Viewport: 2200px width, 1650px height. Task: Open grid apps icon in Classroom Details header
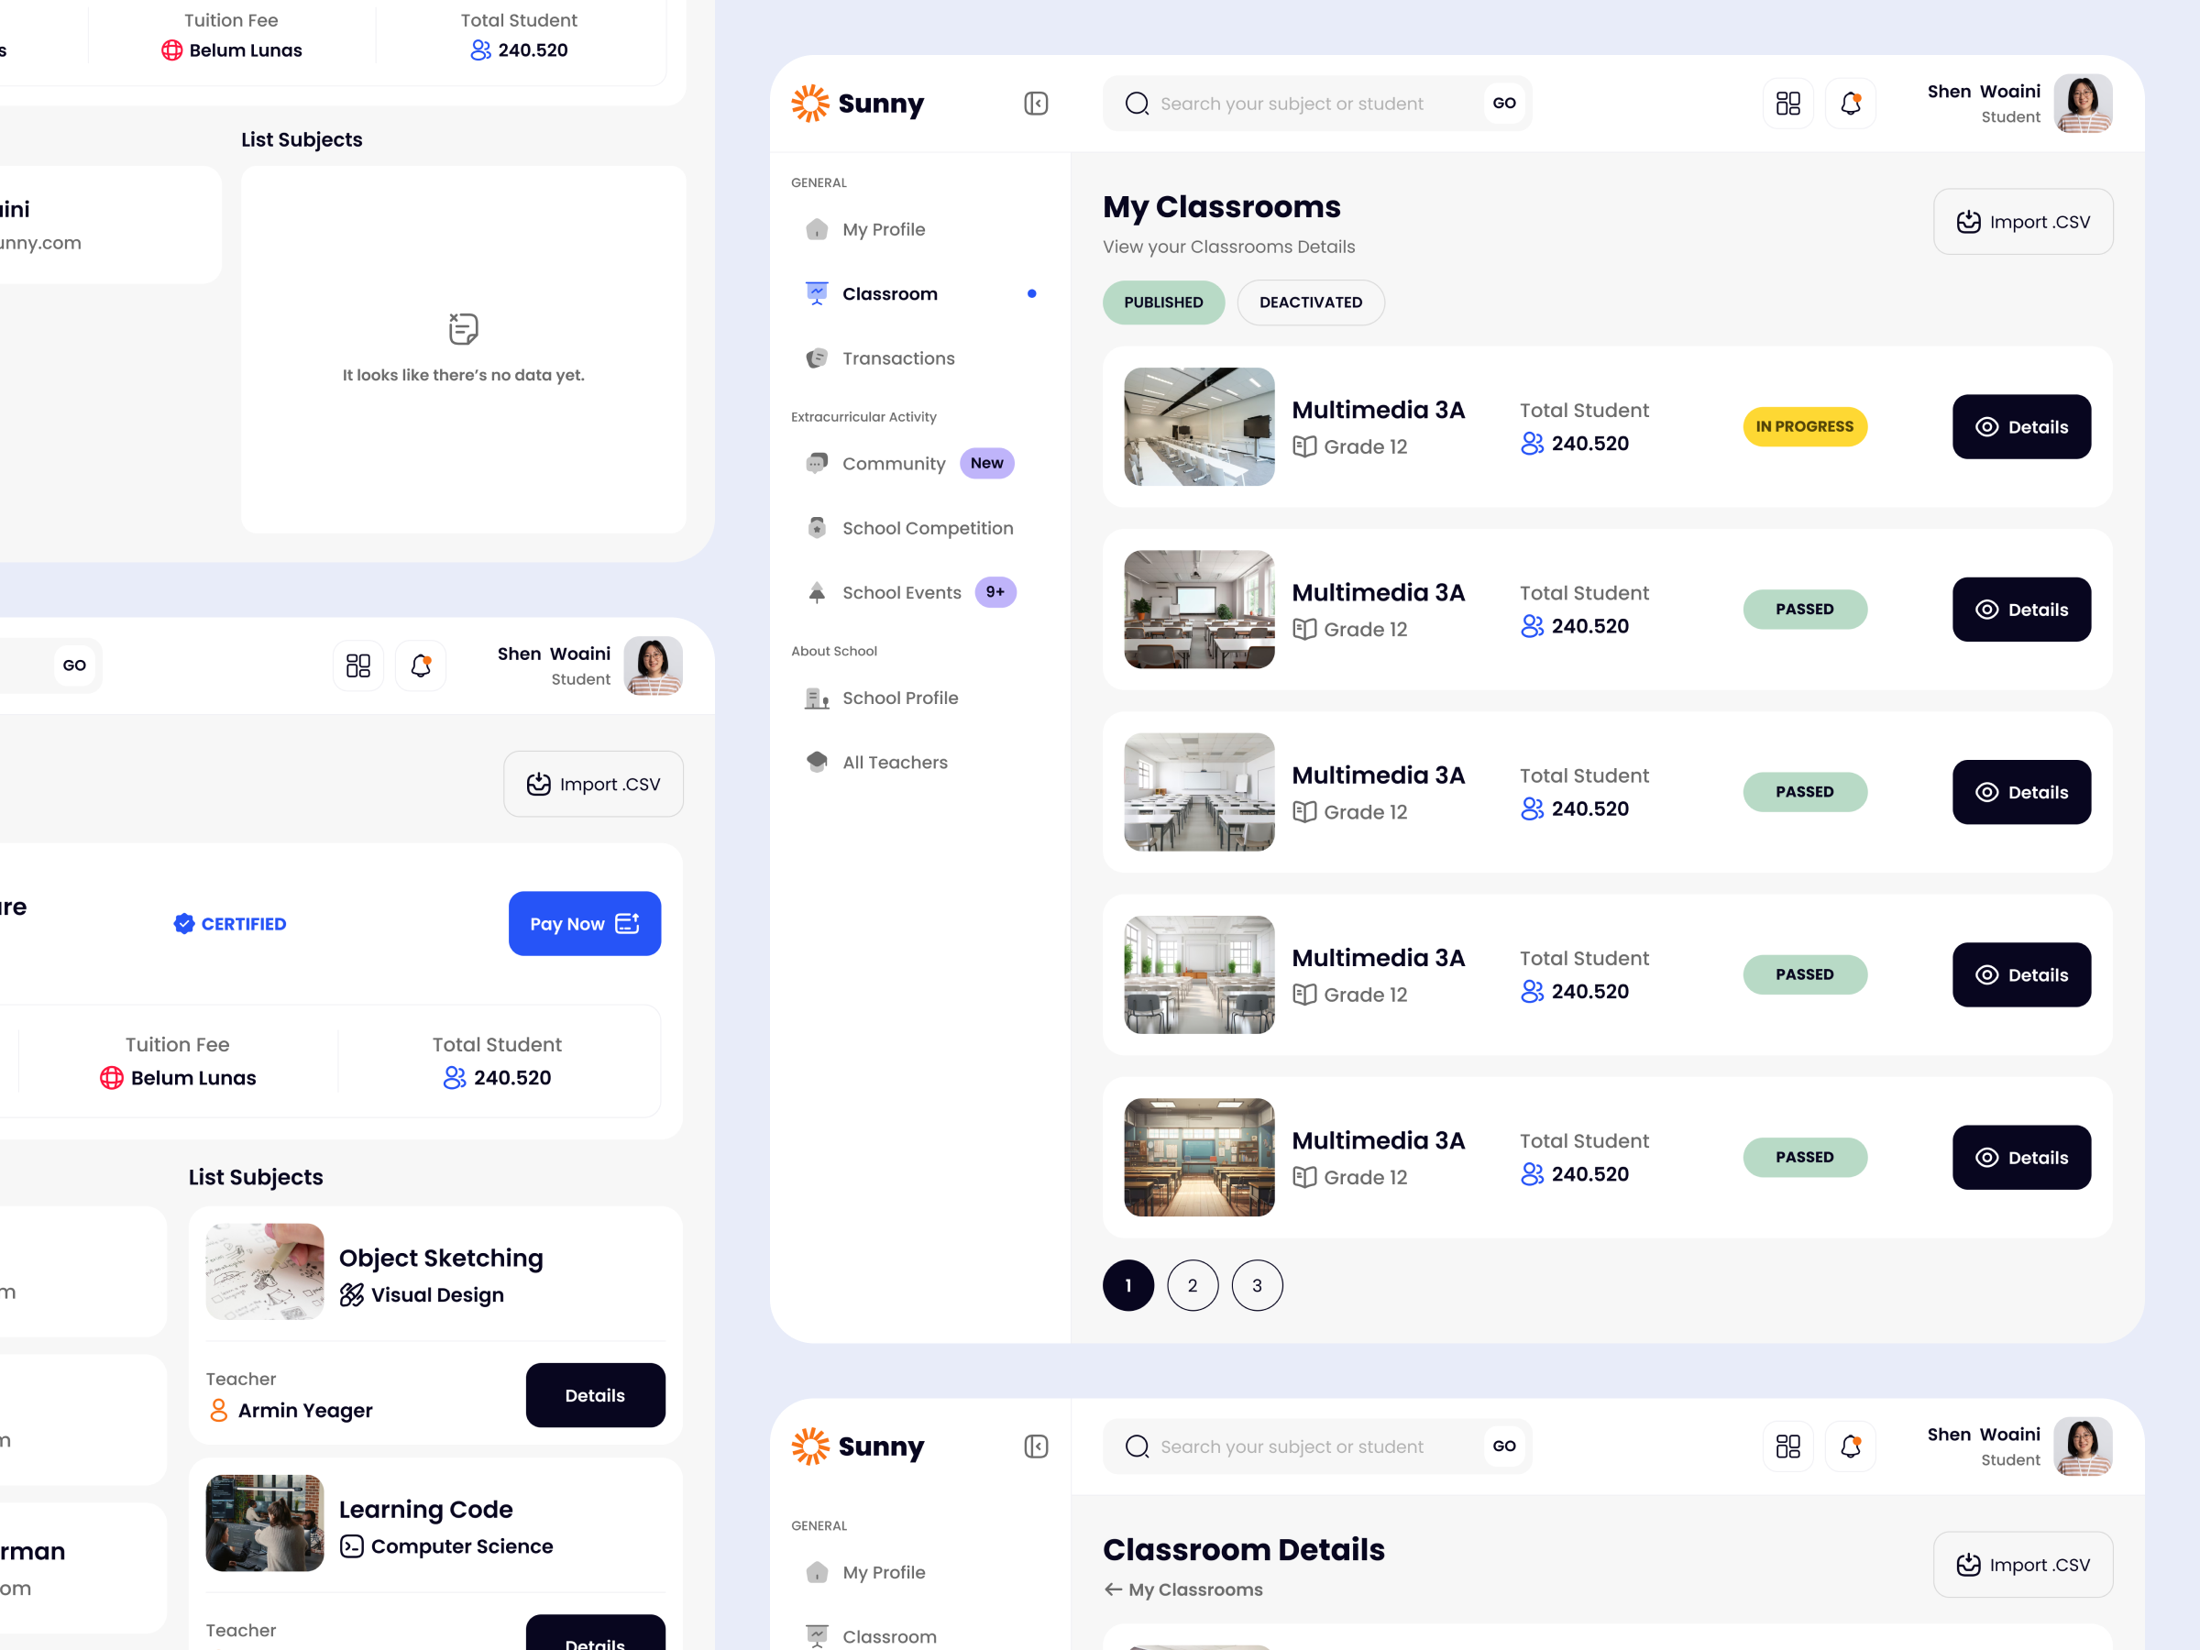pos(1787,1446)
